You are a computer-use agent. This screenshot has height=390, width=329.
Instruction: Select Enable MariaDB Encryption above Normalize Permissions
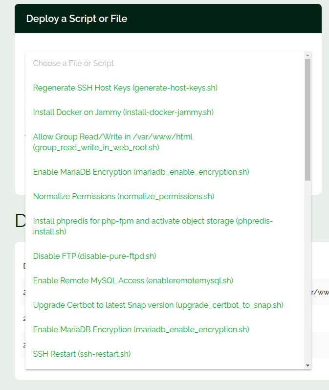tap(141, 172)
